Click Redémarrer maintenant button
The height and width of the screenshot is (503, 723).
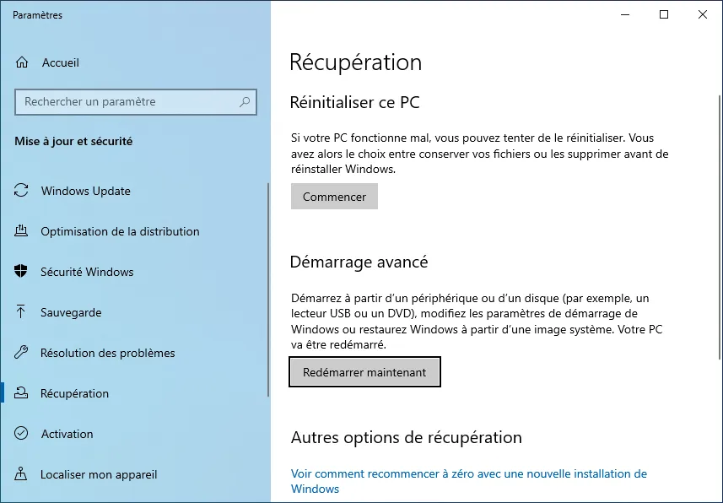364,372
